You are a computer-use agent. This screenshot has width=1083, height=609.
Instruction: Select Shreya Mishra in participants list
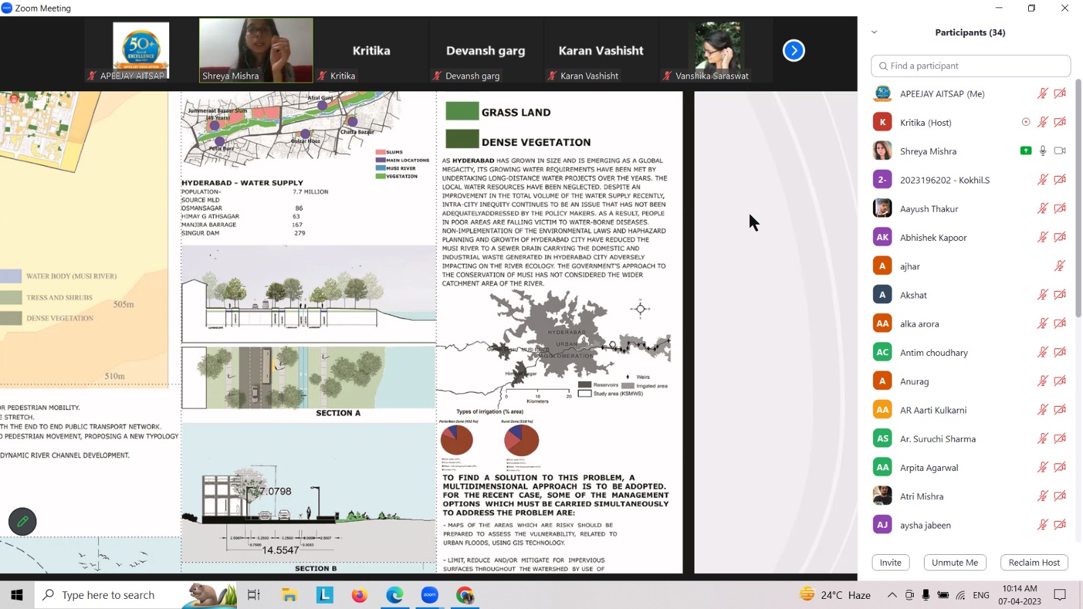(x=971, y=151)
